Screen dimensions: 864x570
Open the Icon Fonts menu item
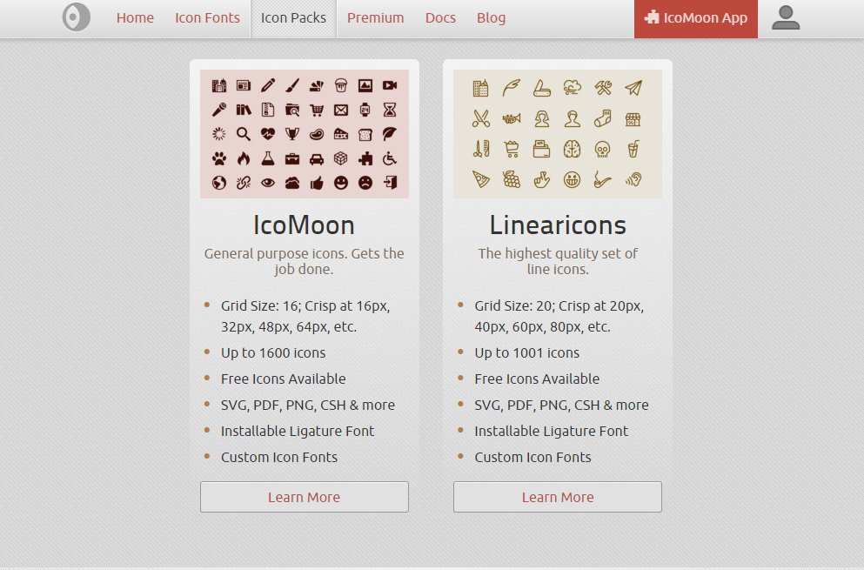207,18
